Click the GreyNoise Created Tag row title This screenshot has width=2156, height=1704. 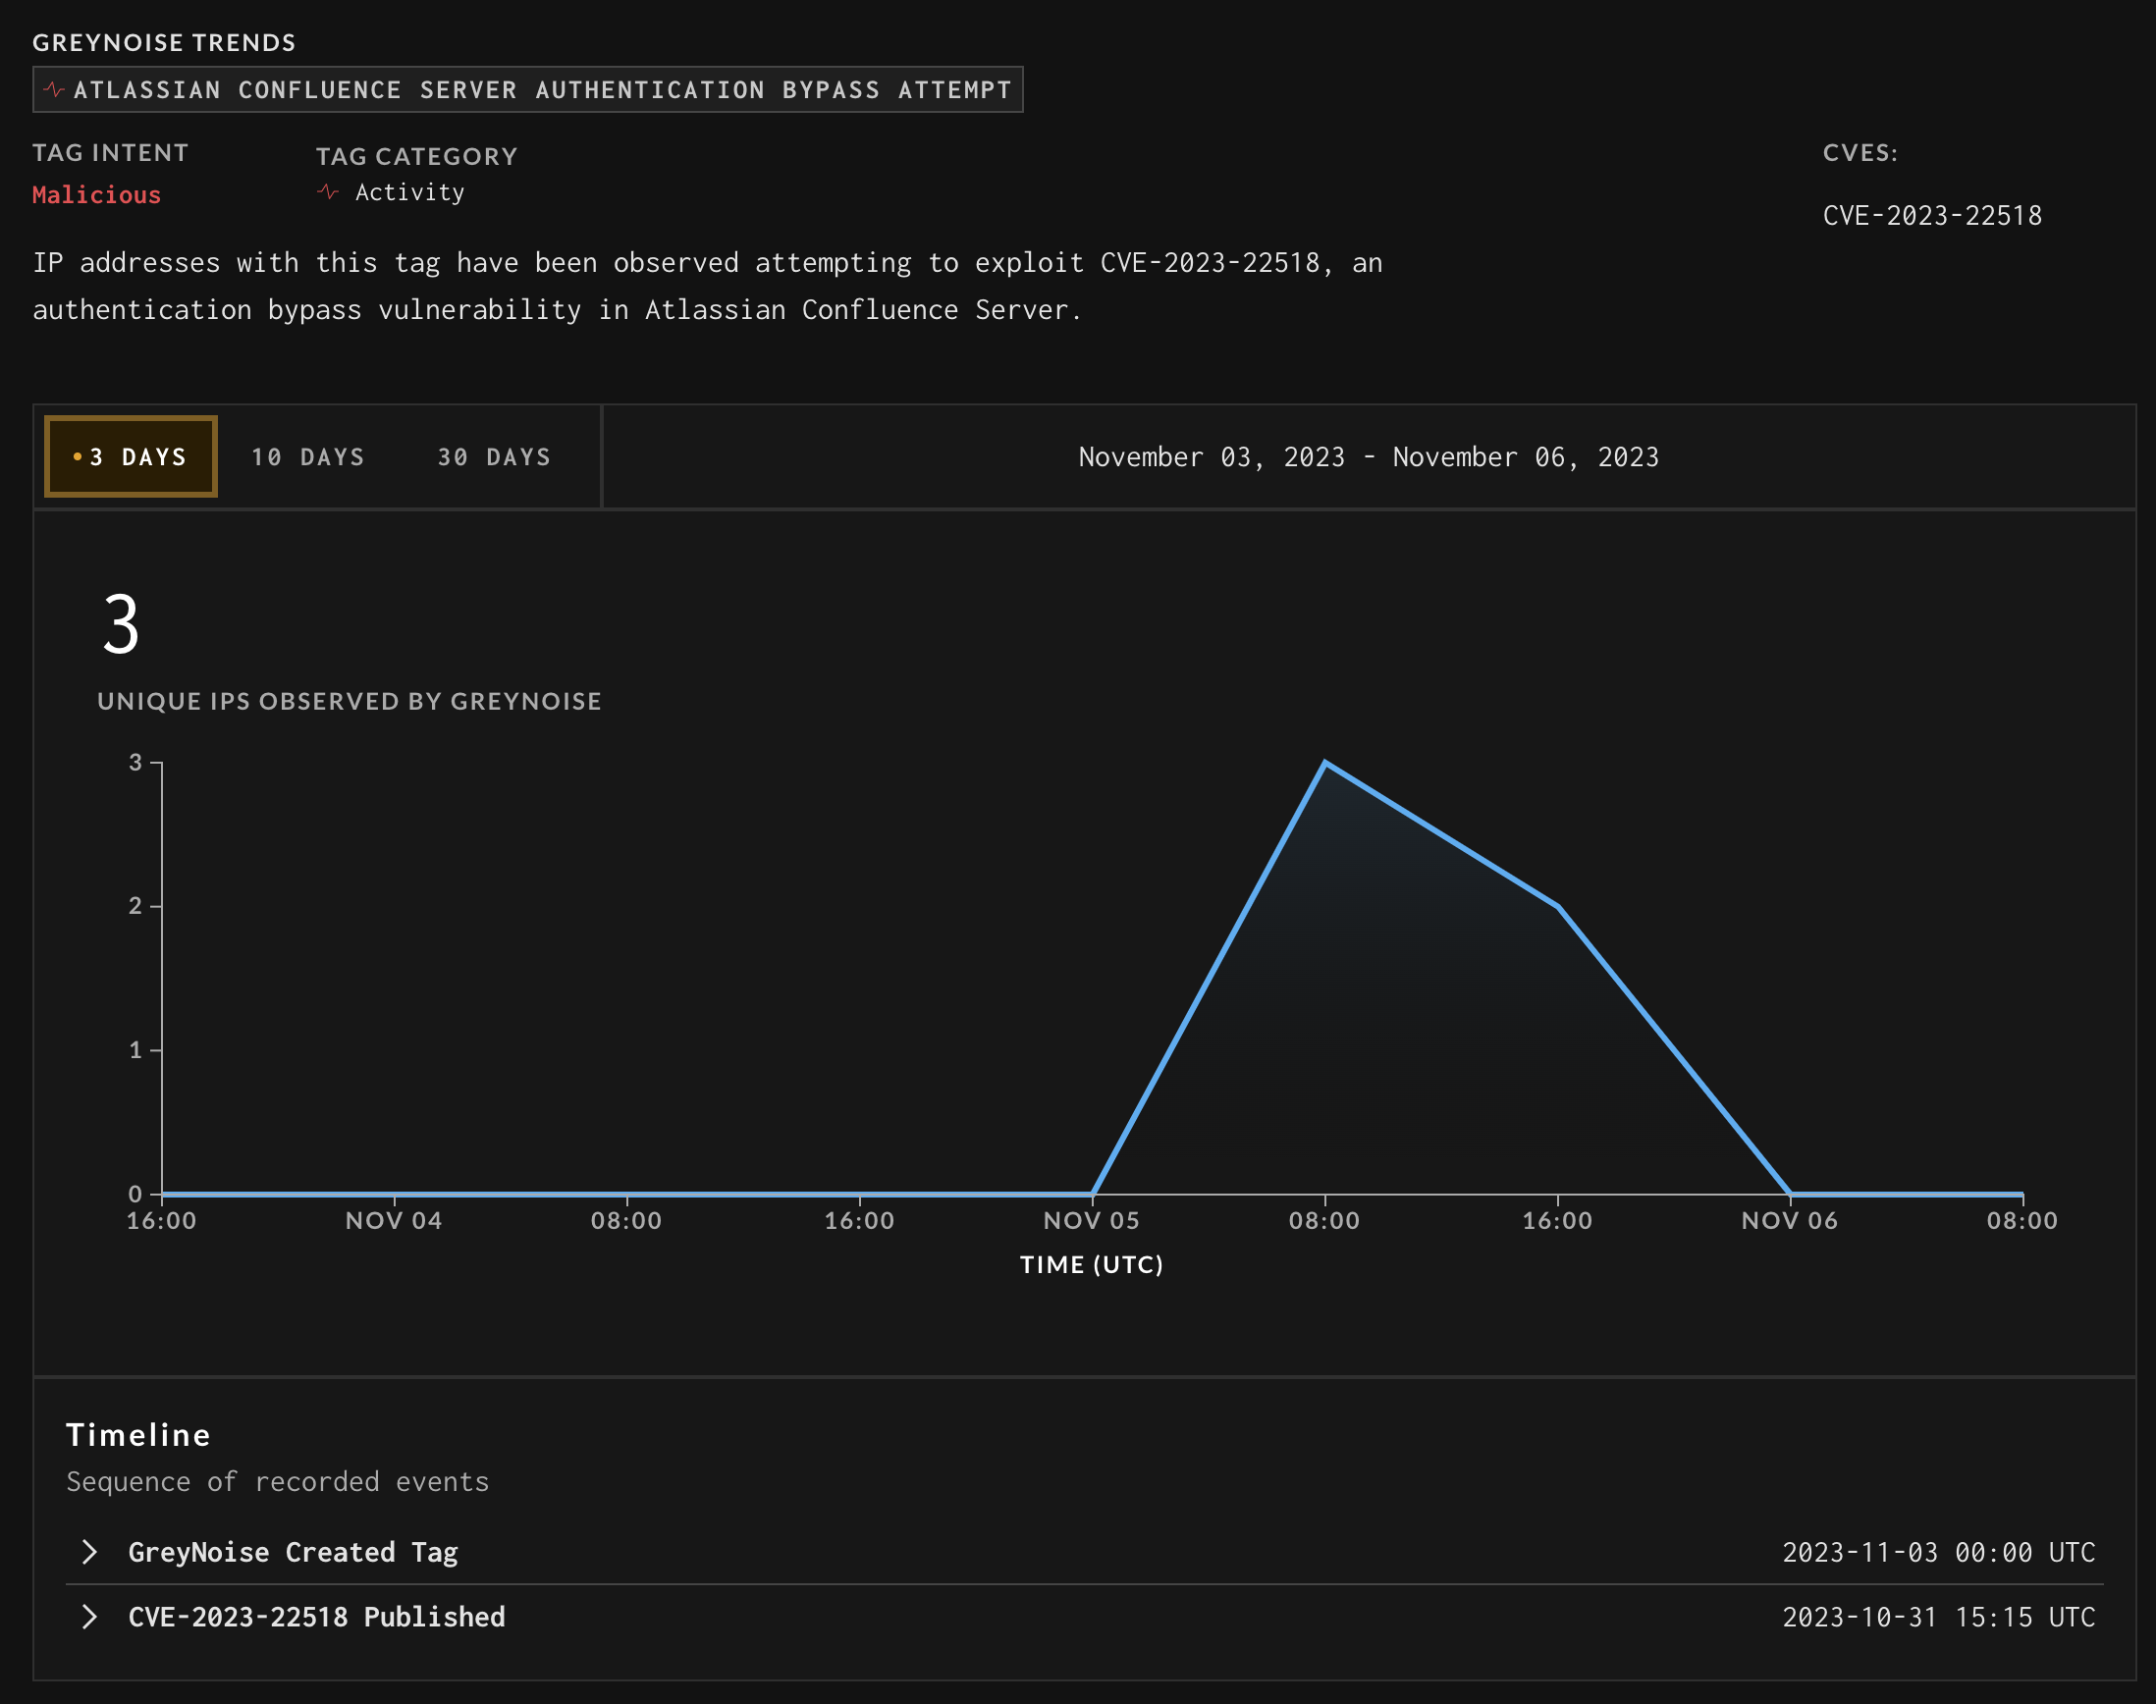click(293, 1551)
